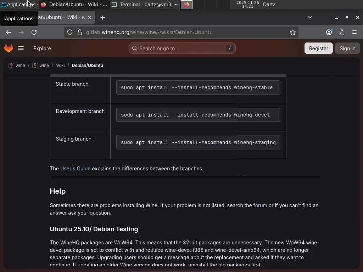Screen dimensions: 363x272
Task: Click the Firefox icon in the taskbar
Action: [x=186, y=4]
